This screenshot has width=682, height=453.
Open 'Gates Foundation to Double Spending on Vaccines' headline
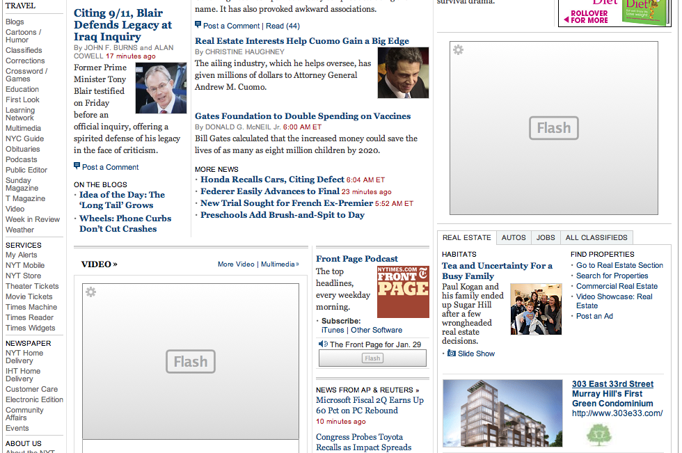(303, 116)
